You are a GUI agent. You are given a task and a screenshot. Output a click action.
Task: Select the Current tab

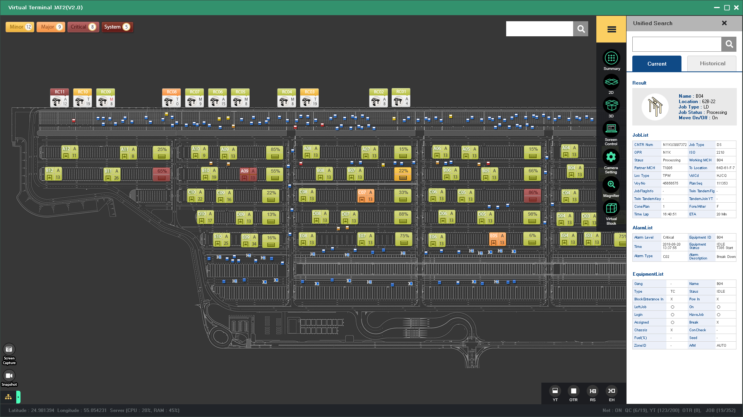(657, 64)
